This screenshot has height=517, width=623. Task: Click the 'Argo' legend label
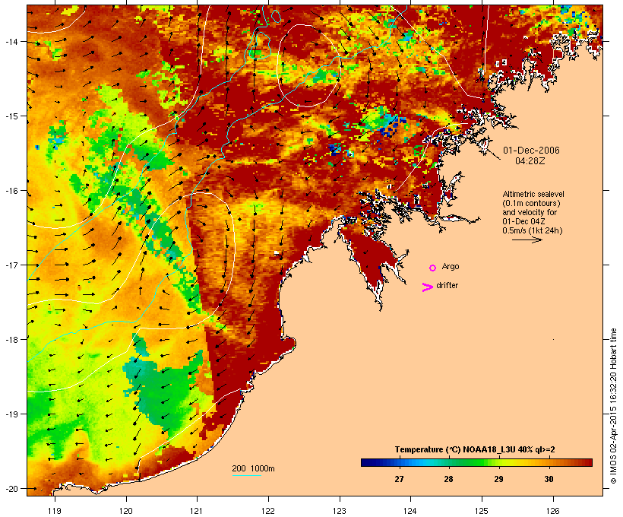tap(451, 266)
